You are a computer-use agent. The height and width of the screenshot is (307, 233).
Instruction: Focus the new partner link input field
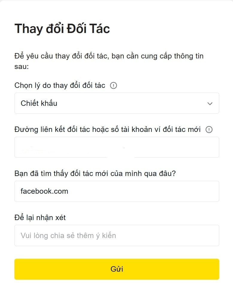[x=116, y=147]
